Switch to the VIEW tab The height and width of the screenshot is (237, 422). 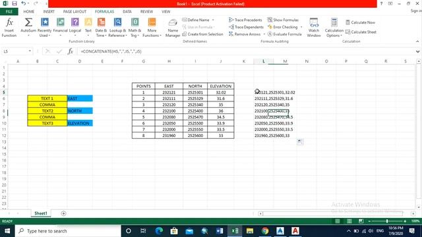166,12
